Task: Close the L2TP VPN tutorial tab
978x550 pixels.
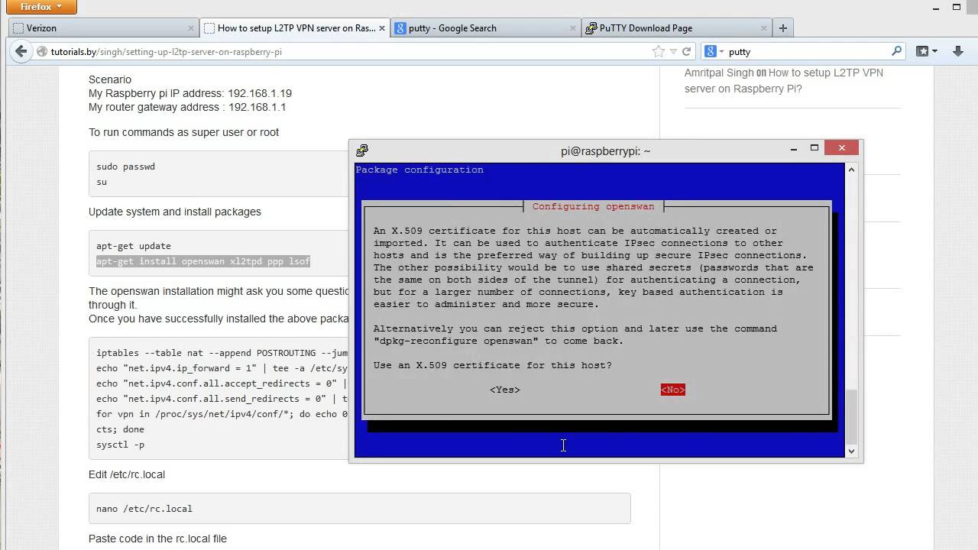Action: tap(382, 28)
